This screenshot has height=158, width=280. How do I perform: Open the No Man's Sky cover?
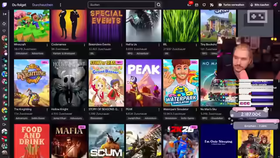pyautogui.click(x=209, y=83)
